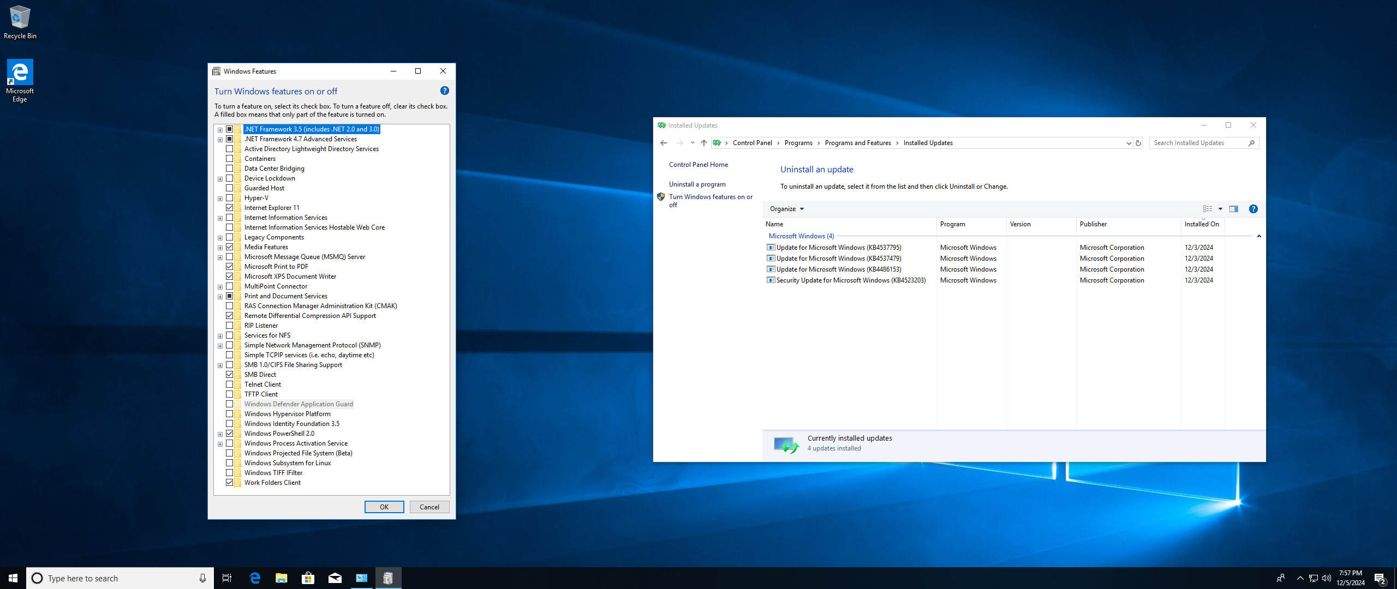Click the network tray icon
This screenshot has width=1397, height=589.
[1314, 578]
